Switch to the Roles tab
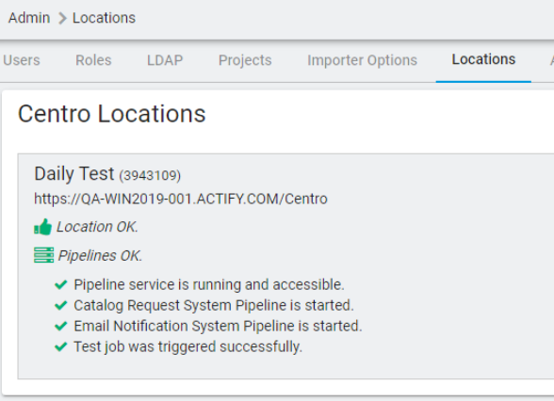 click(x=93, y=60)
